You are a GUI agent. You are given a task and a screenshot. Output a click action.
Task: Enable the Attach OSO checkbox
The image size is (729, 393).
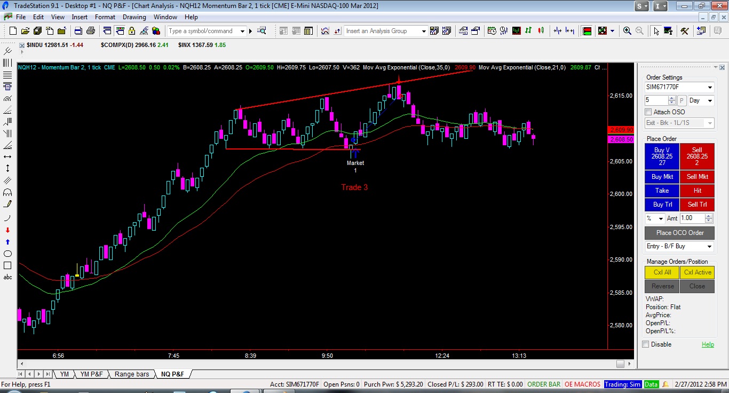648,112
